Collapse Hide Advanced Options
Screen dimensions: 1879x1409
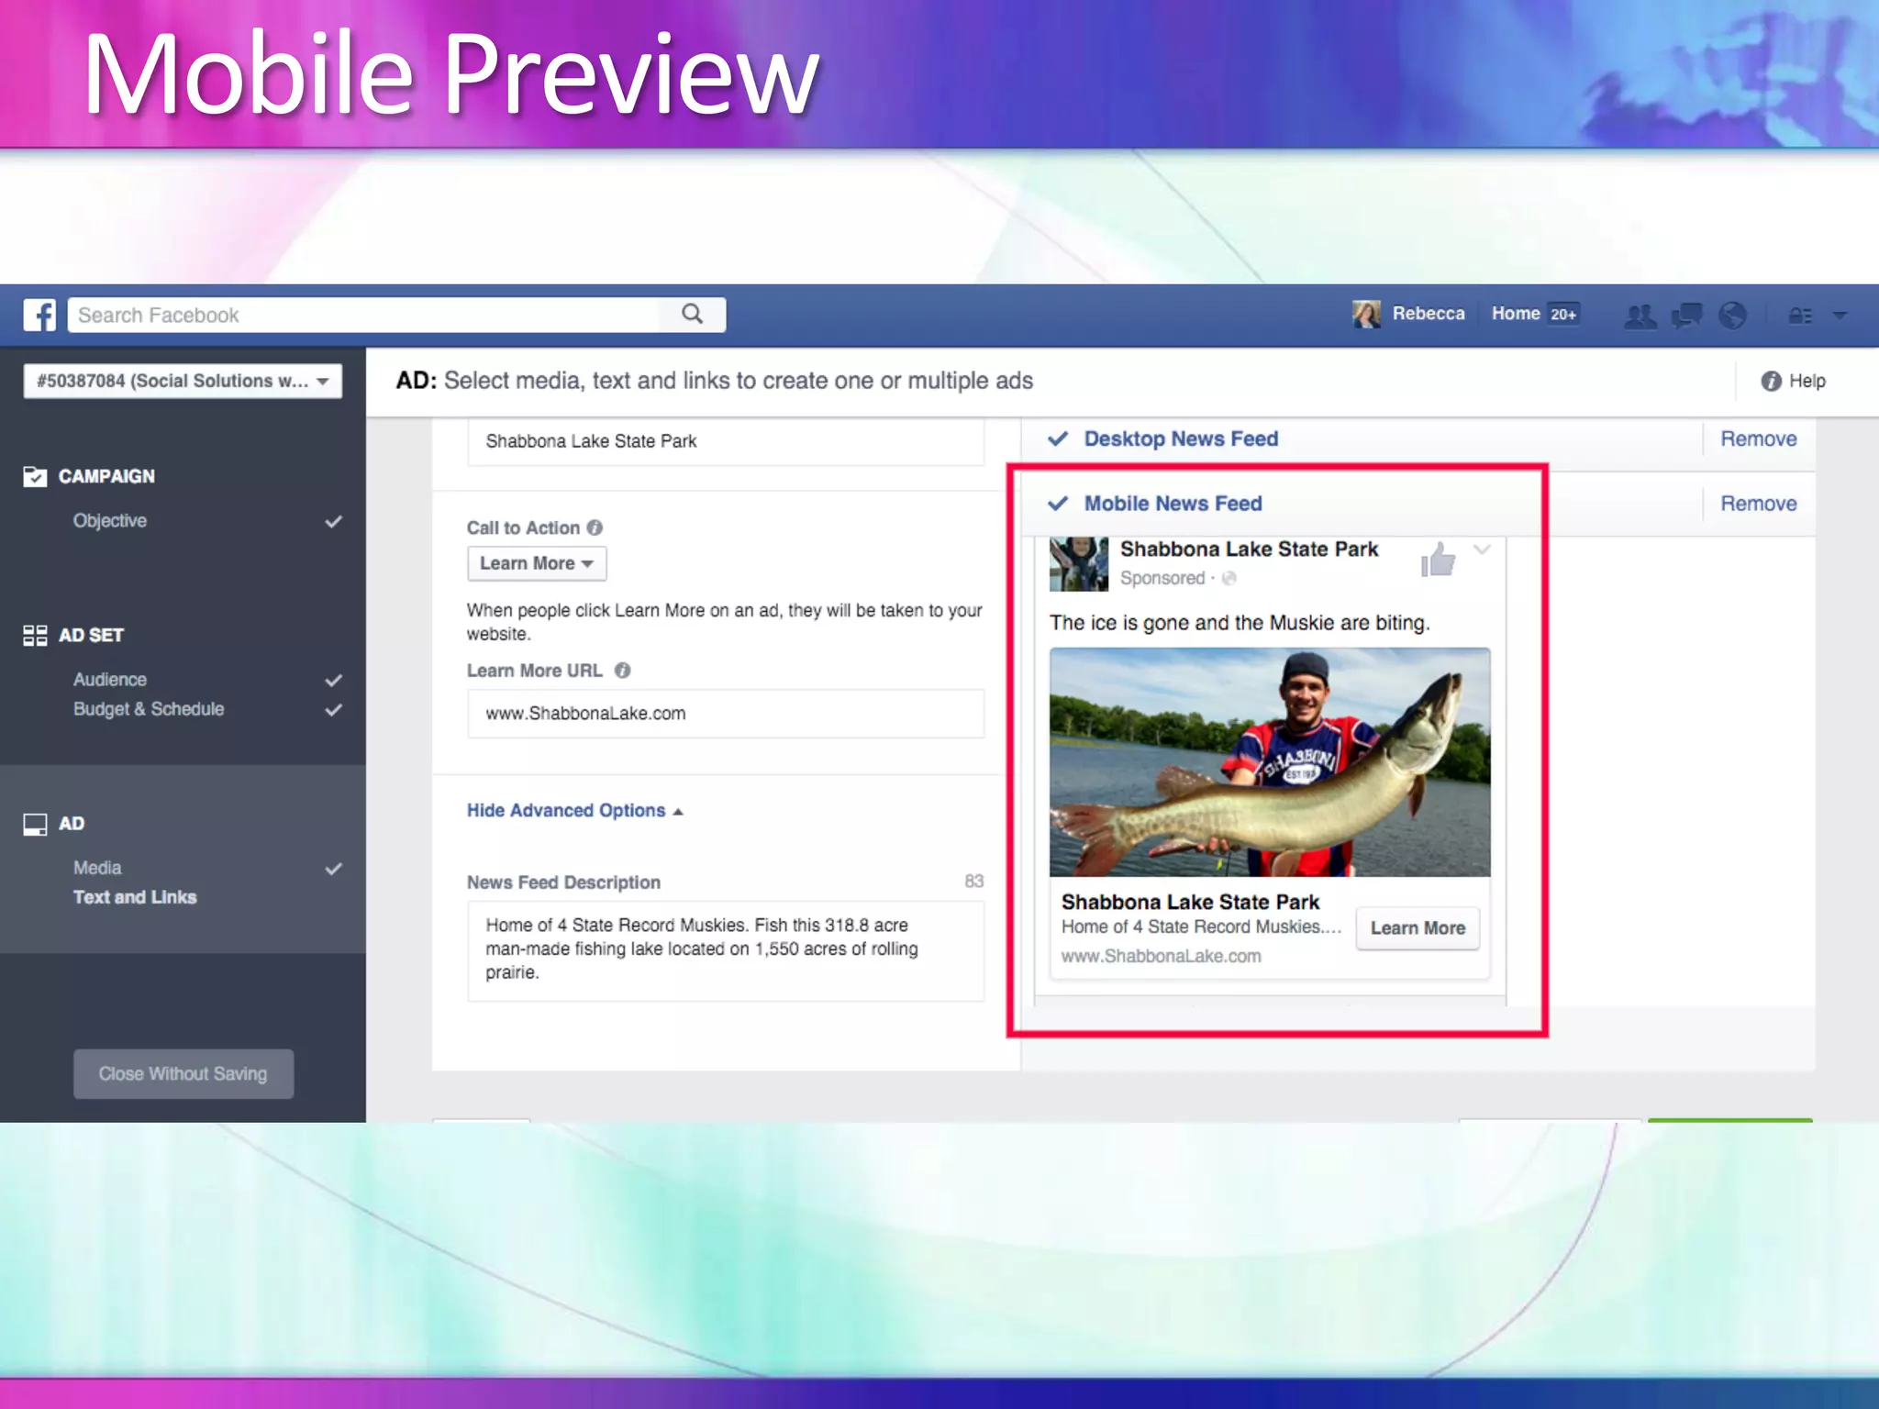[x=574, y=811]
